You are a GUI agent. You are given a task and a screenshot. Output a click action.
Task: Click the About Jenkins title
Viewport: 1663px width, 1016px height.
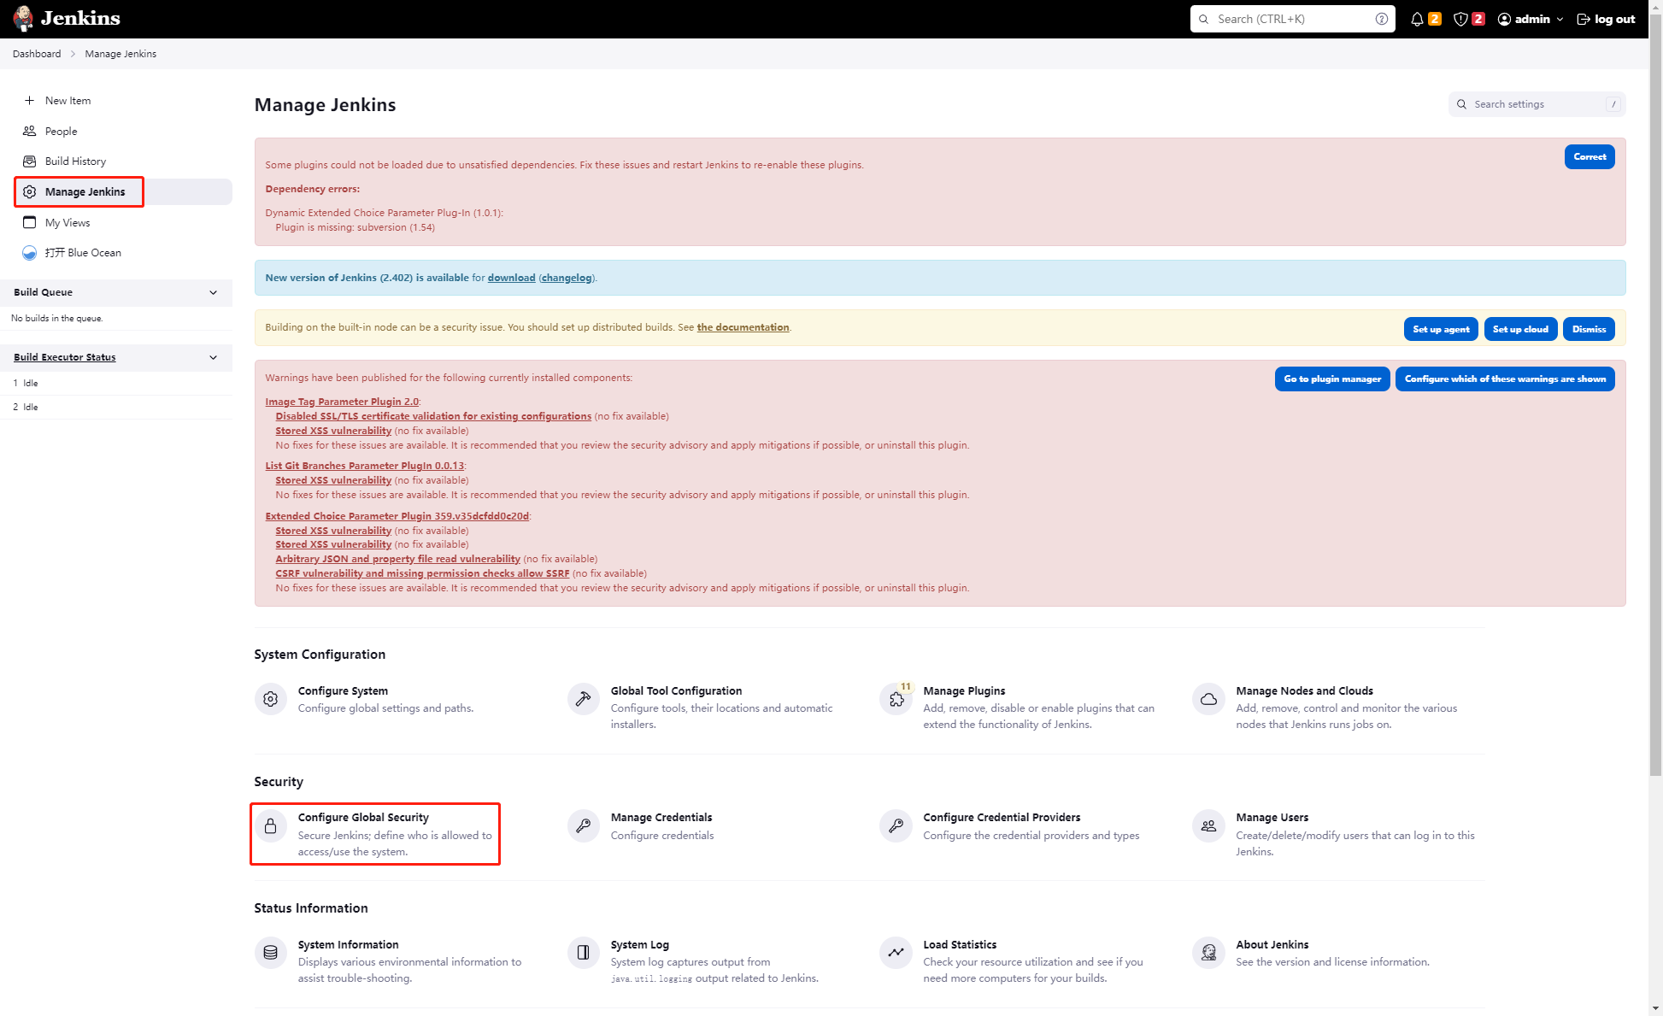tap(1272, 944)
